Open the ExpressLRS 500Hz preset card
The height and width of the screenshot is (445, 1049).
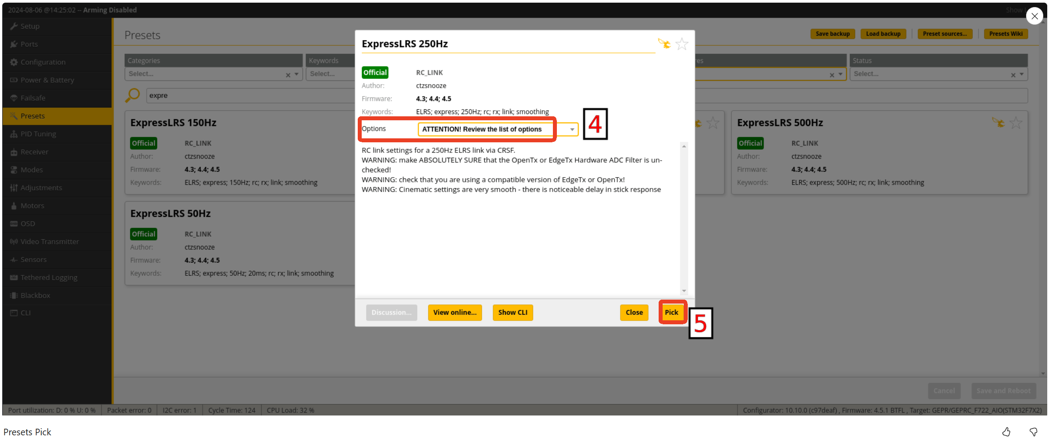(x=879, y=152)
